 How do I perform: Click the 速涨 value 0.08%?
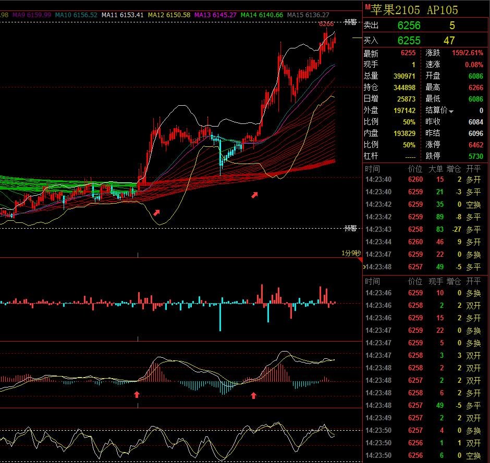pos(474,65)
